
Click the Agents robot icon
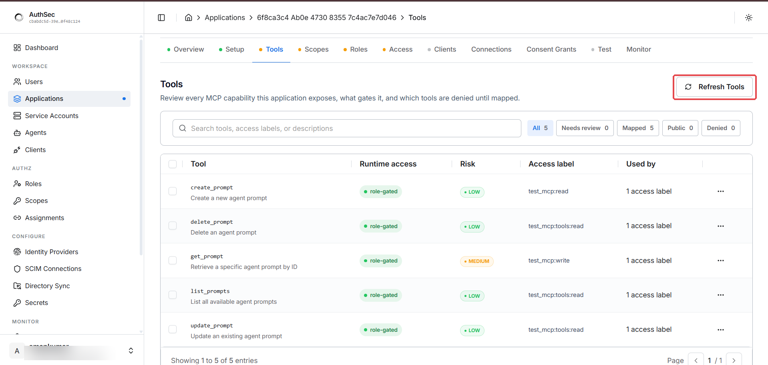pyautogui.click(x=17, y=133)
